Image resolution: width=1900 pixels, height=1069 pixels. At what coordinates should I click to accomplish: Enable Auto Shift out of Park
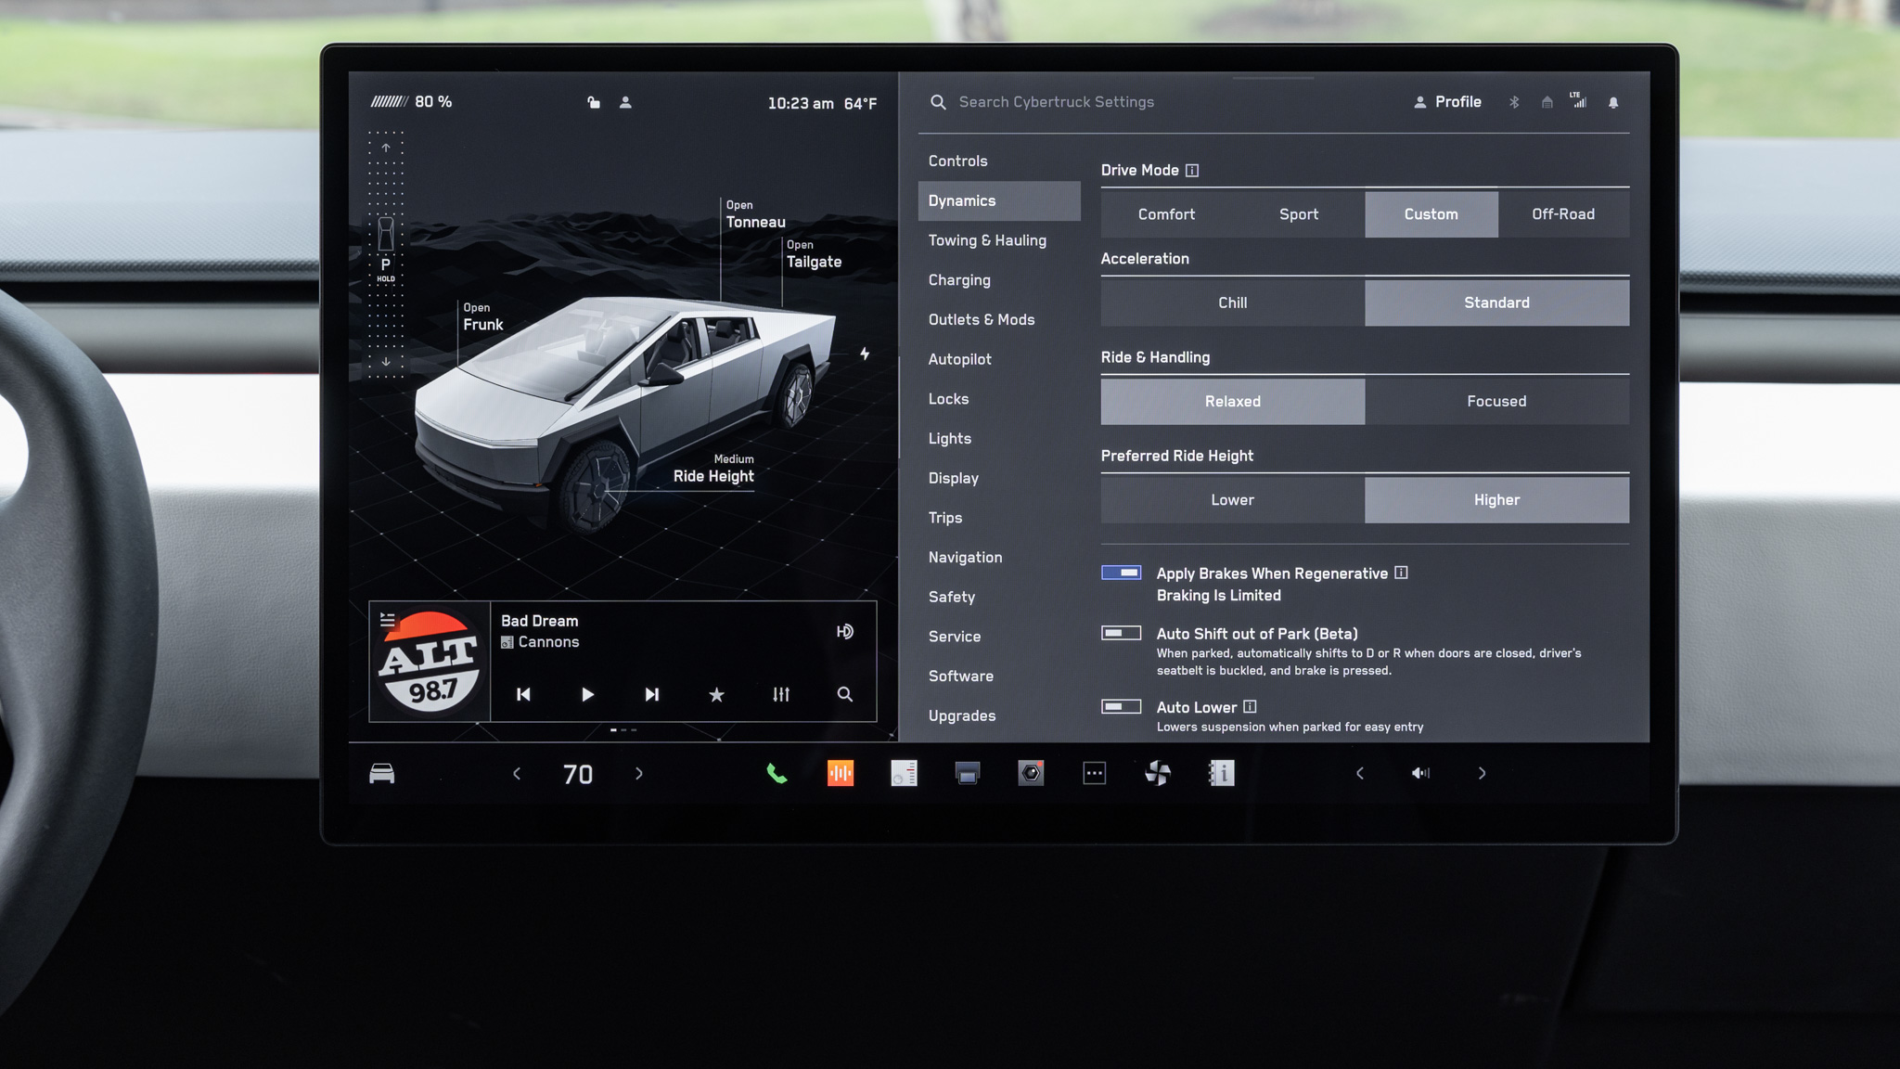pyautogui.click(x=1121, y=633)
